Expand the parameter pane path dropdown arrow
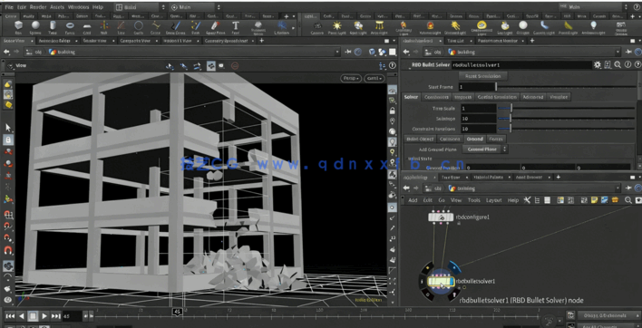The width and height of the screenshot is (642, 328). (x=618, y=52)
